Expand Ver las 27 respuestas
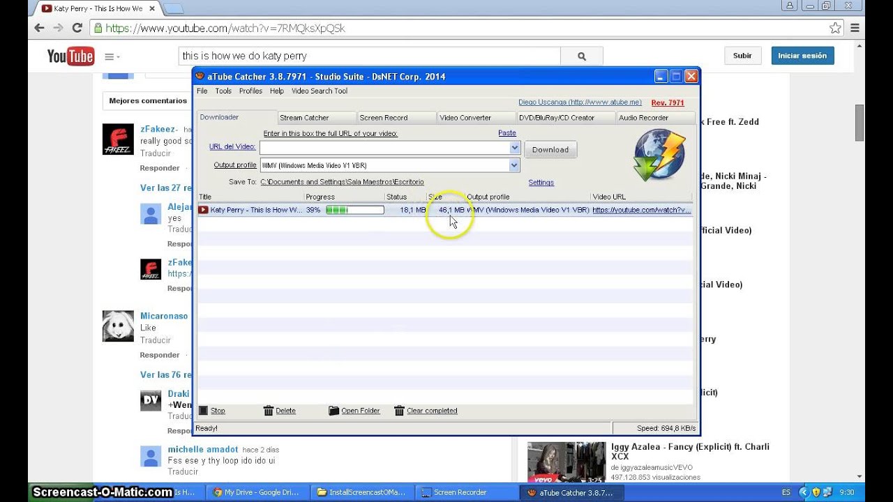This screenshot has width=893, height=502. coord(166,188)
